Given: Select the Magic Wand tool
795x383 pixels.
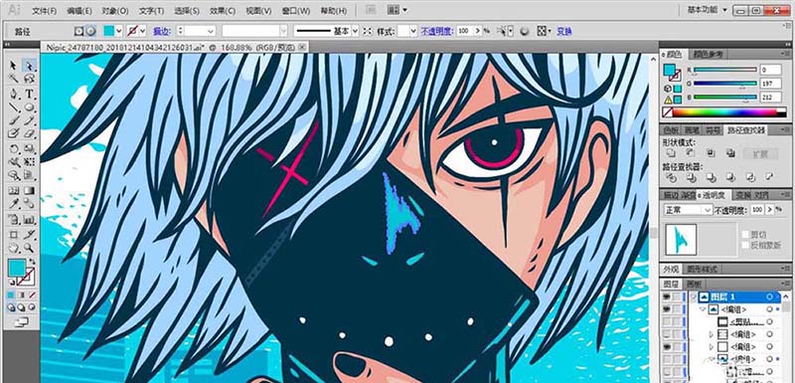Looking at the screenshot, I should 14,79.
